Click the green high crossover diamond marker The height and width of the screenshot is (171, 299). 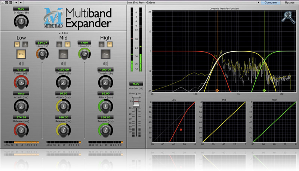264,91
